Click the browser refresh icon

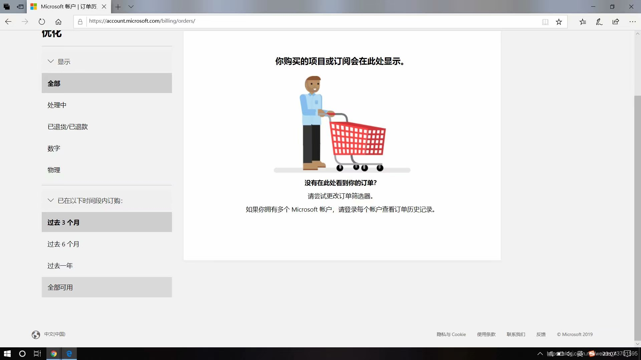click(42, 22)
